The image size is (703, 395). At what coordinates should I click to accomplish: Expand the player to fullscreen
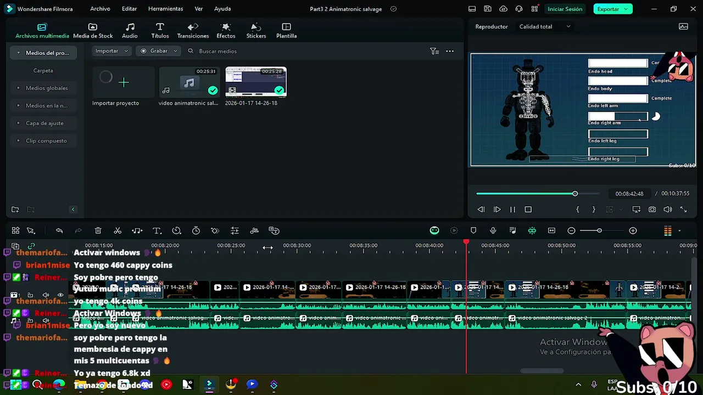(683, 210)
